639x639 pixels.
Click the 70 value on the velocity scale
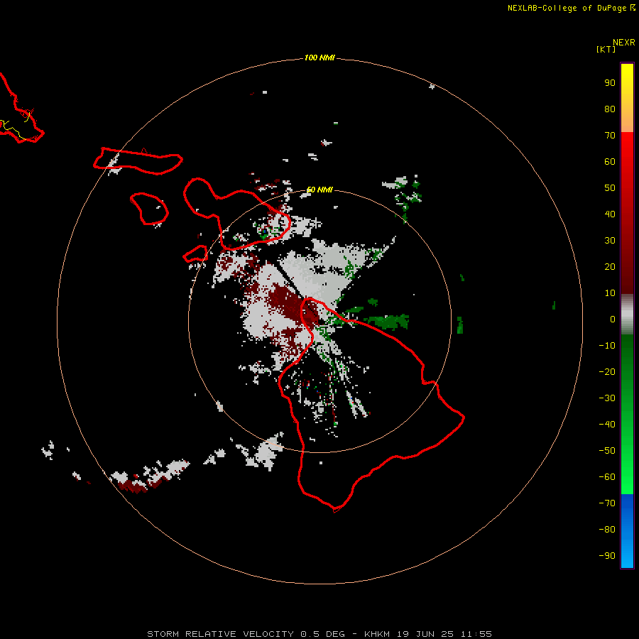click(x=610, y=136)
